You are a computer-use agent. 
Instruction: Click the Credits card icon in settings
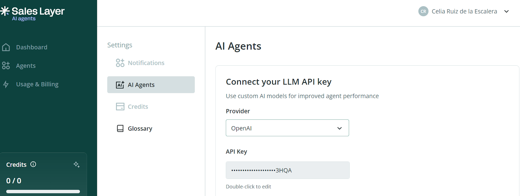[x=120, y=106]
